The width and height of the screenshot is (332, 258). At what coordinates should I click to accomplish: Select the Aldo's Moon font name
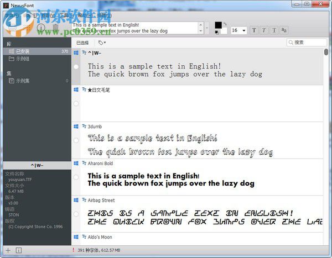(x=100, y=237)
